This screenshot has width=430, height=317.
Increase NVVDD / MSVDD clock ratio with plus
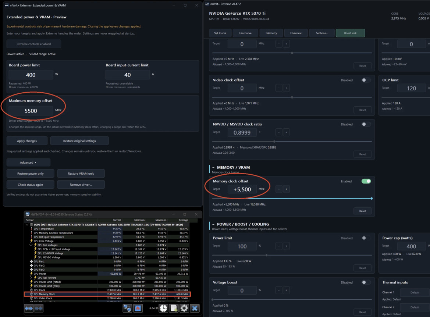pos(286,132)
